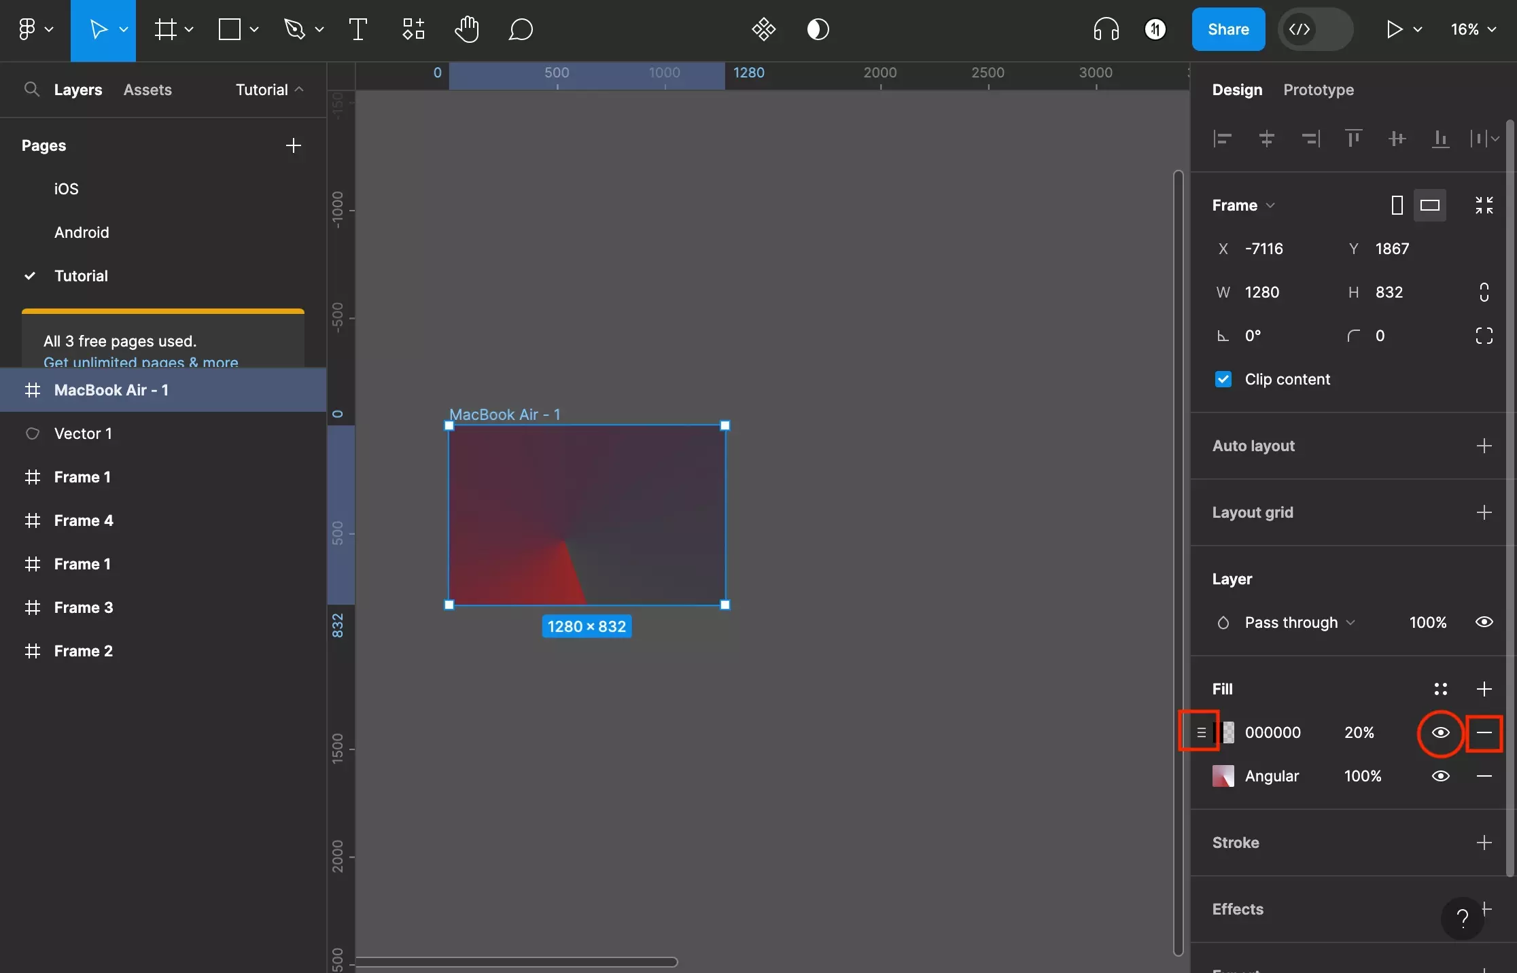Select MacBook Air - 1 layer

[111, 389]
